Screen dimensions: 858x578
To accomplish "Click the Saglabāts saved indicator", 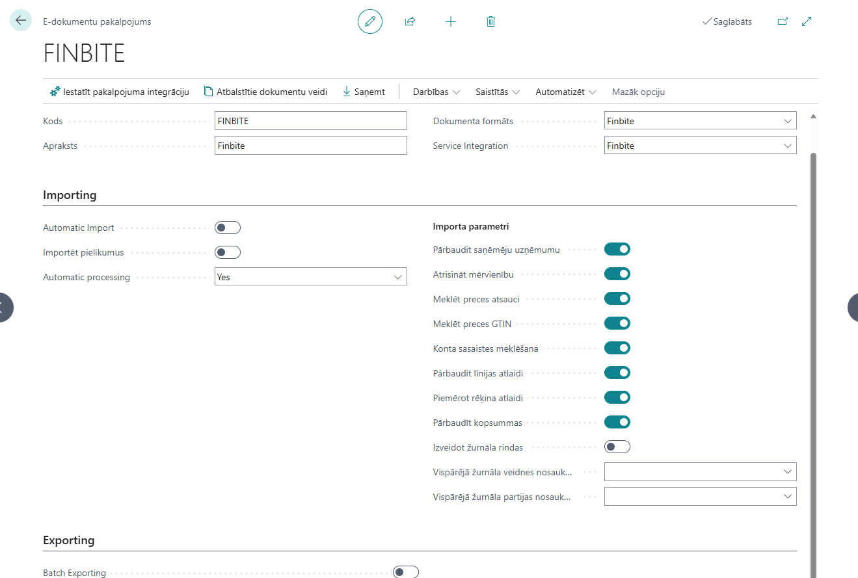I will [x=727, y=21].
